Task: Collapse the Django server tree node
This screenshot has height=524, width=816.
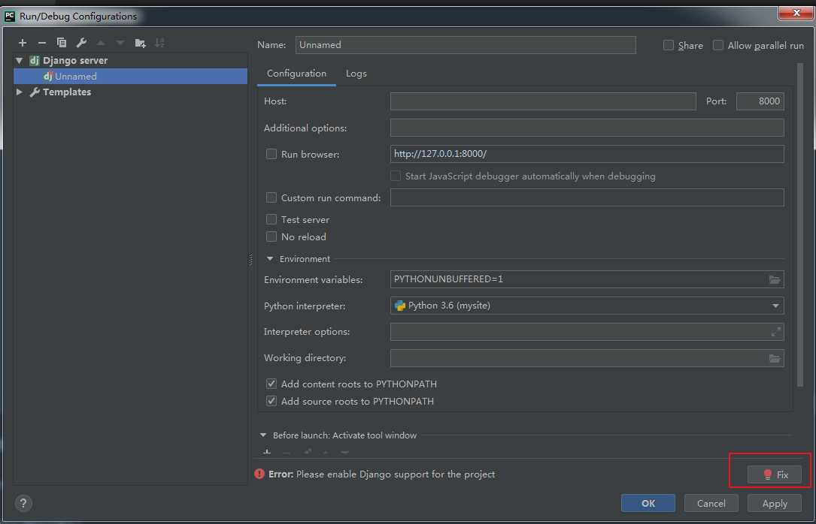Action: tap(20, 60)
